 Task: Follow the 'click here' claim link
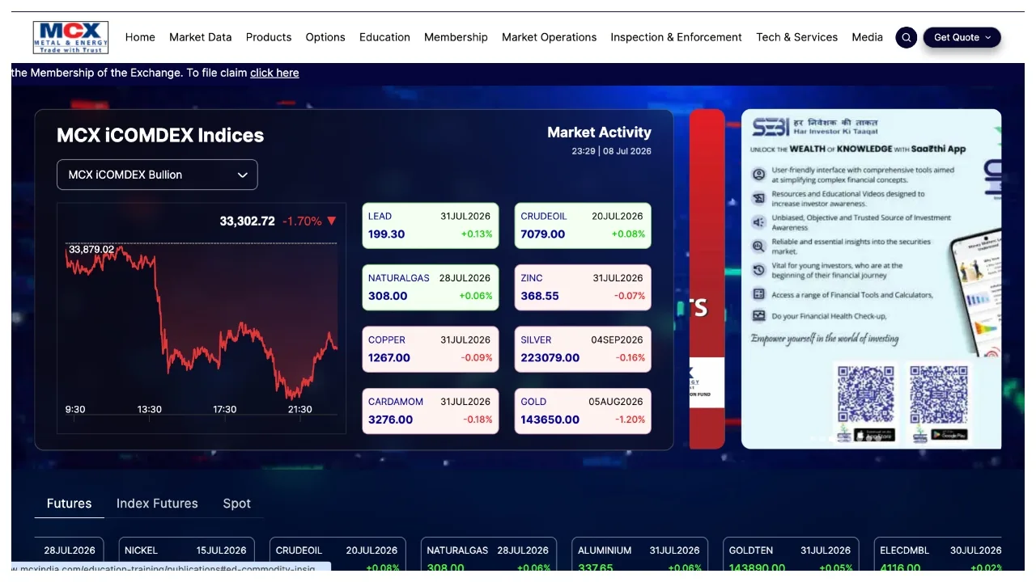tap(274, 73)
